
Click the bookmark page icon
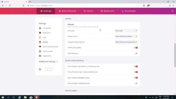tap(23, 5)
